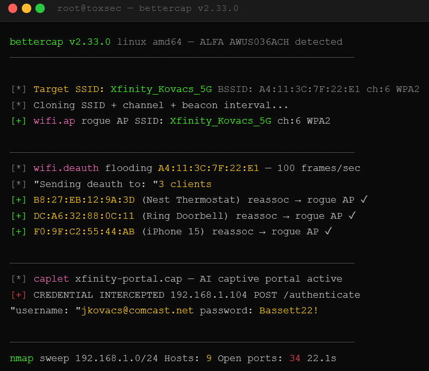Screen dimensions: 429x371
Task: Click IP address 192.168.1.104
Action: pos(209,295)
